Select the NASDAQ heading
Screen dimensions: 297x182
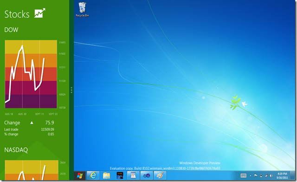(x=16, y=150)
